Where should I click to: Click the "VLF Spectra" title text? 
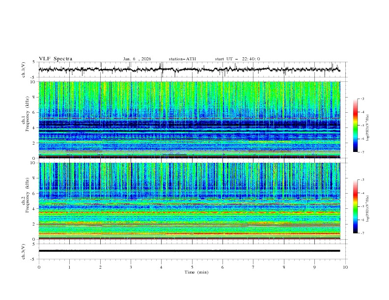56,59
